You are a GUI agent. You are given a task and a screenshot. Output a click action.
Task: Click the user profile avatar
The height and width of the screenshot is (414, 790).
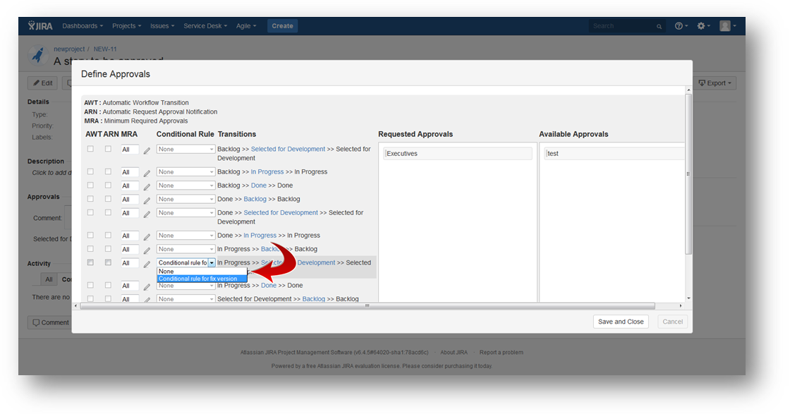tap(725, 26)
